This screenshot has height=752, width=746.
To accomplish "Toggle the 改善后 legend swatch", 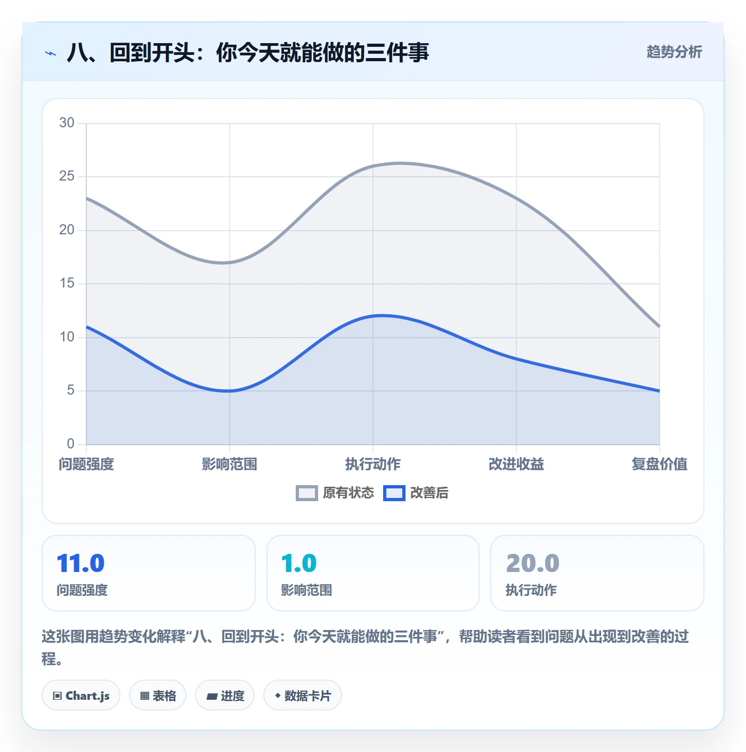I will (394, 493).
